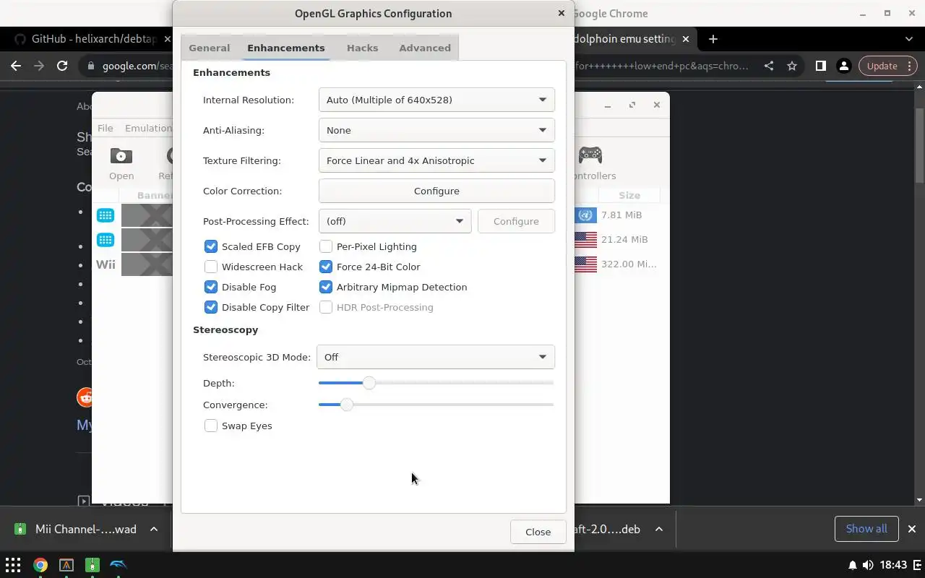The width and height of the screenshot is (925, 578).
Task: Open the Anti-Aliasing dropdown
Action: 436,130
